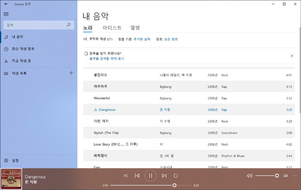
Task: Open genre dropdown 모든 장르
Action: [171, 39]
